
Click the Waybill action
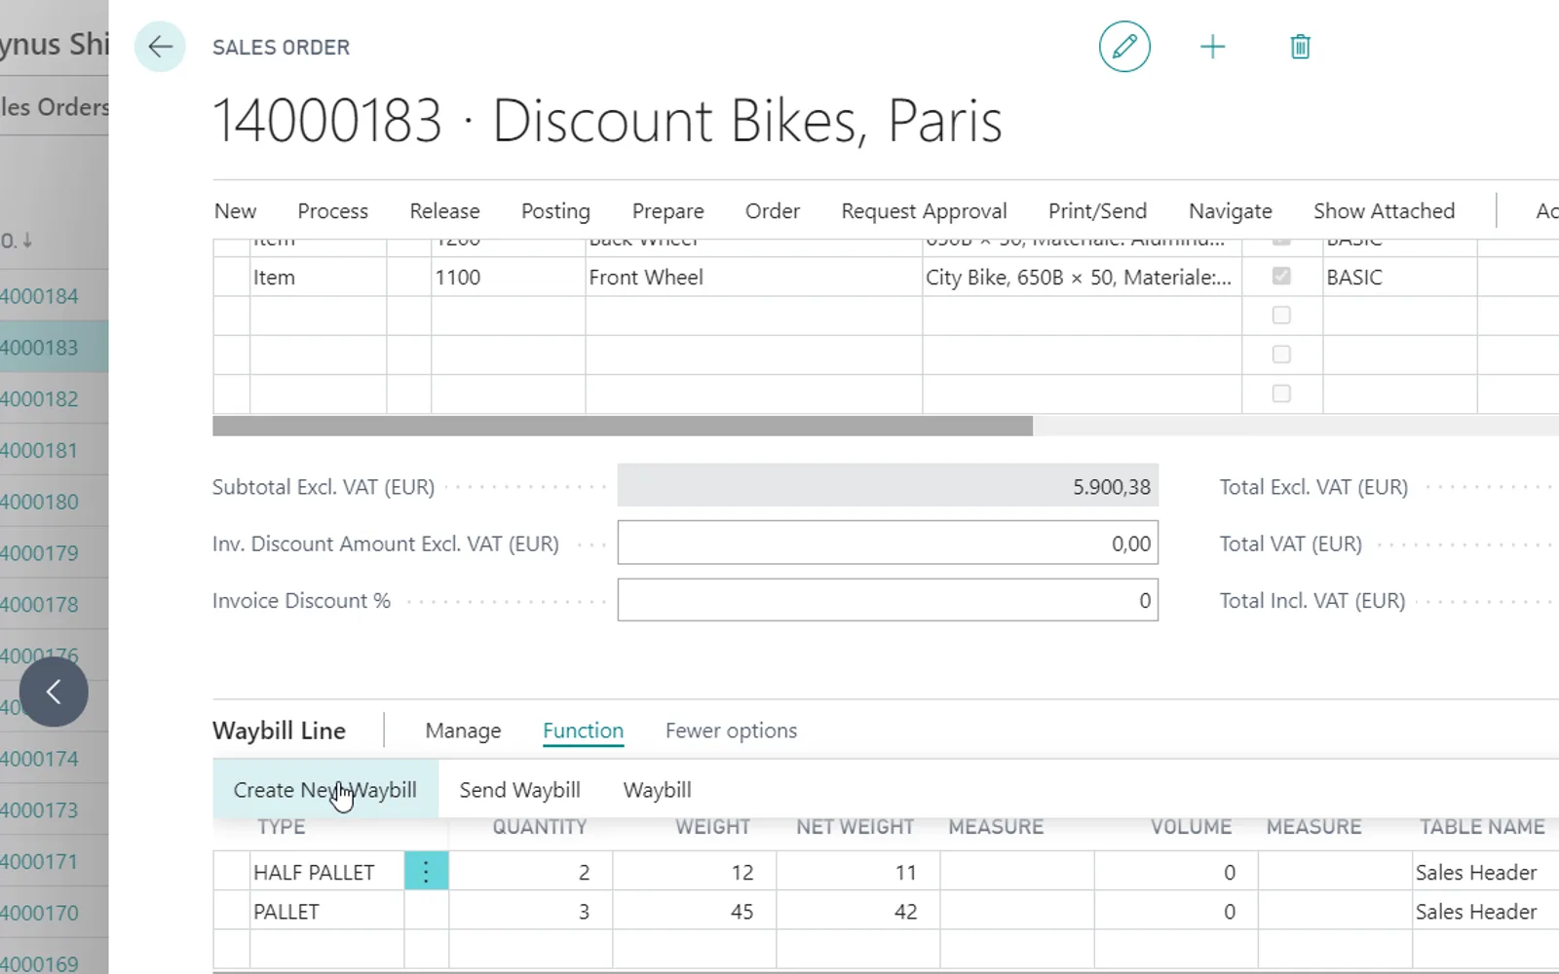[657, 790]
